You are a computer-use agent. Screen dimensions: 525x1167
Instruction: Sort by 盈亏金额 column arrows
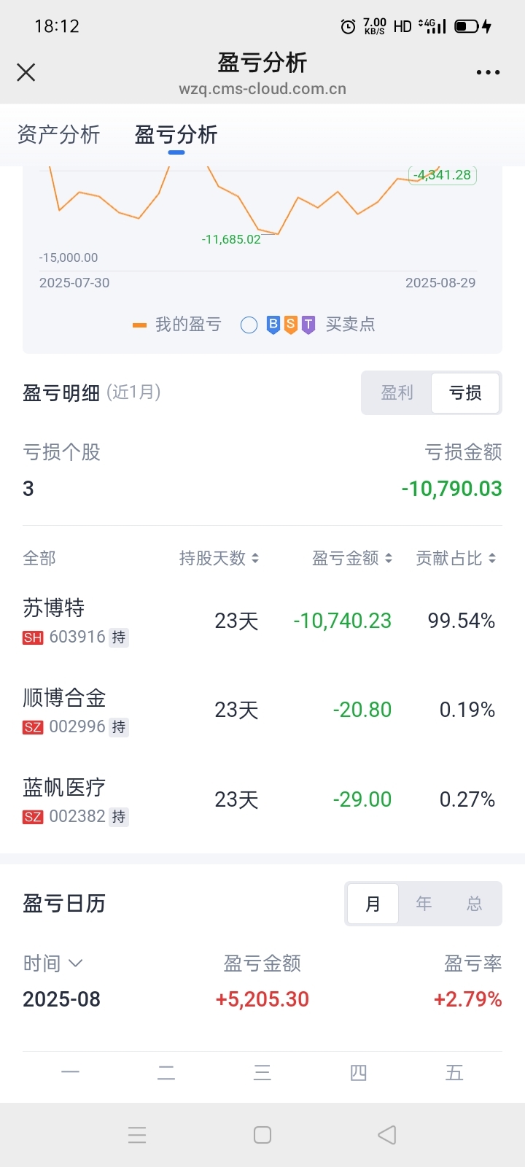(x=389, y=558)
